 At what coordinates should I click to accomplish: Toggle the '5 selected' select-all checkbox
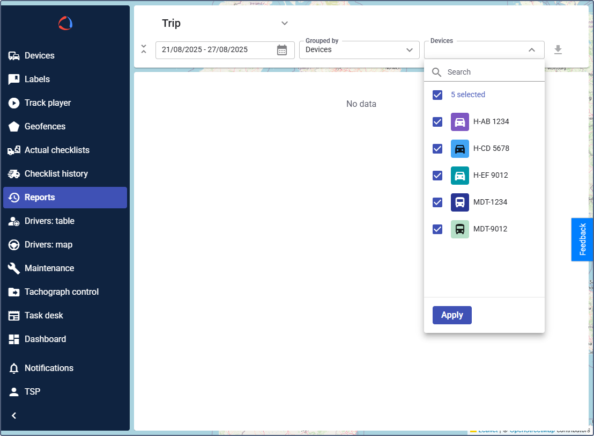click(x=437, y=95)
